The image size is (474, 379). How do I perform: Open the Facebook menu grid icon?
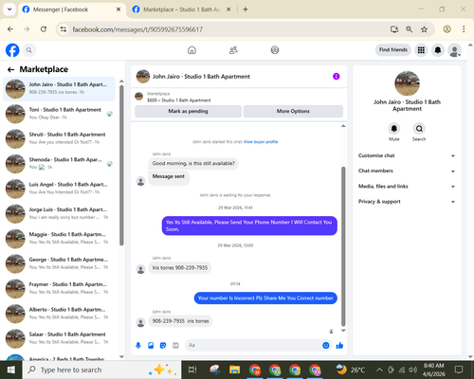click(421, 50)
